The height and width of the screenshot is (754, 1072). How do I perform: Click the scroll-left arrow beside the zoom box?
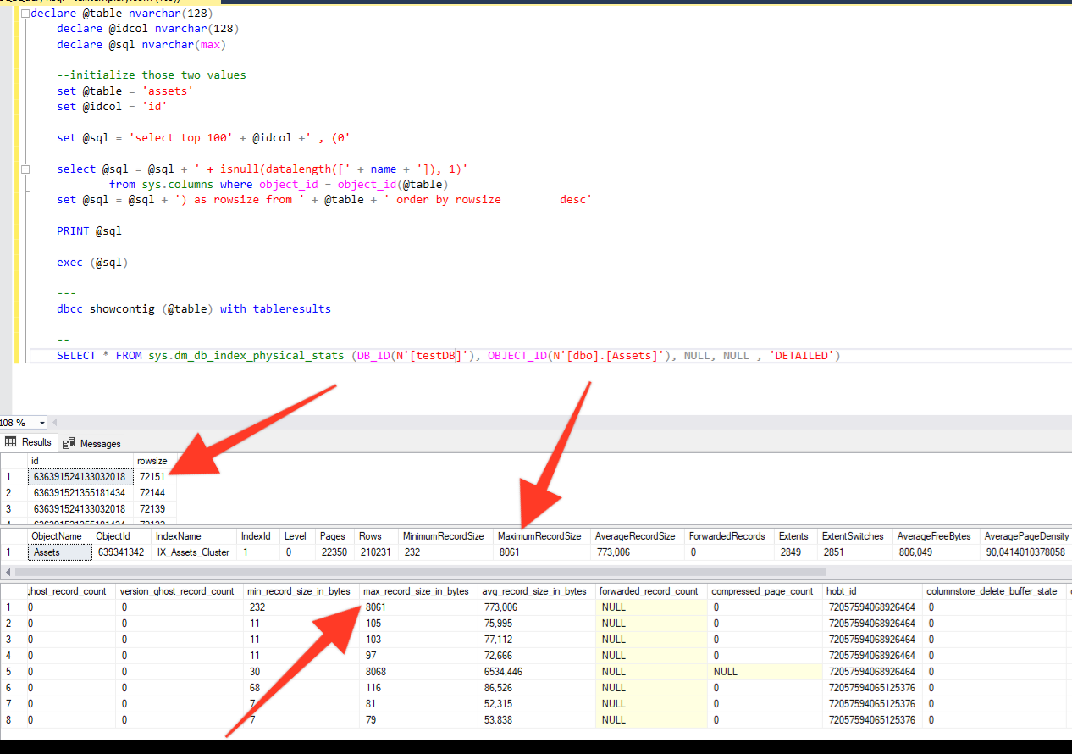[56, 423]
